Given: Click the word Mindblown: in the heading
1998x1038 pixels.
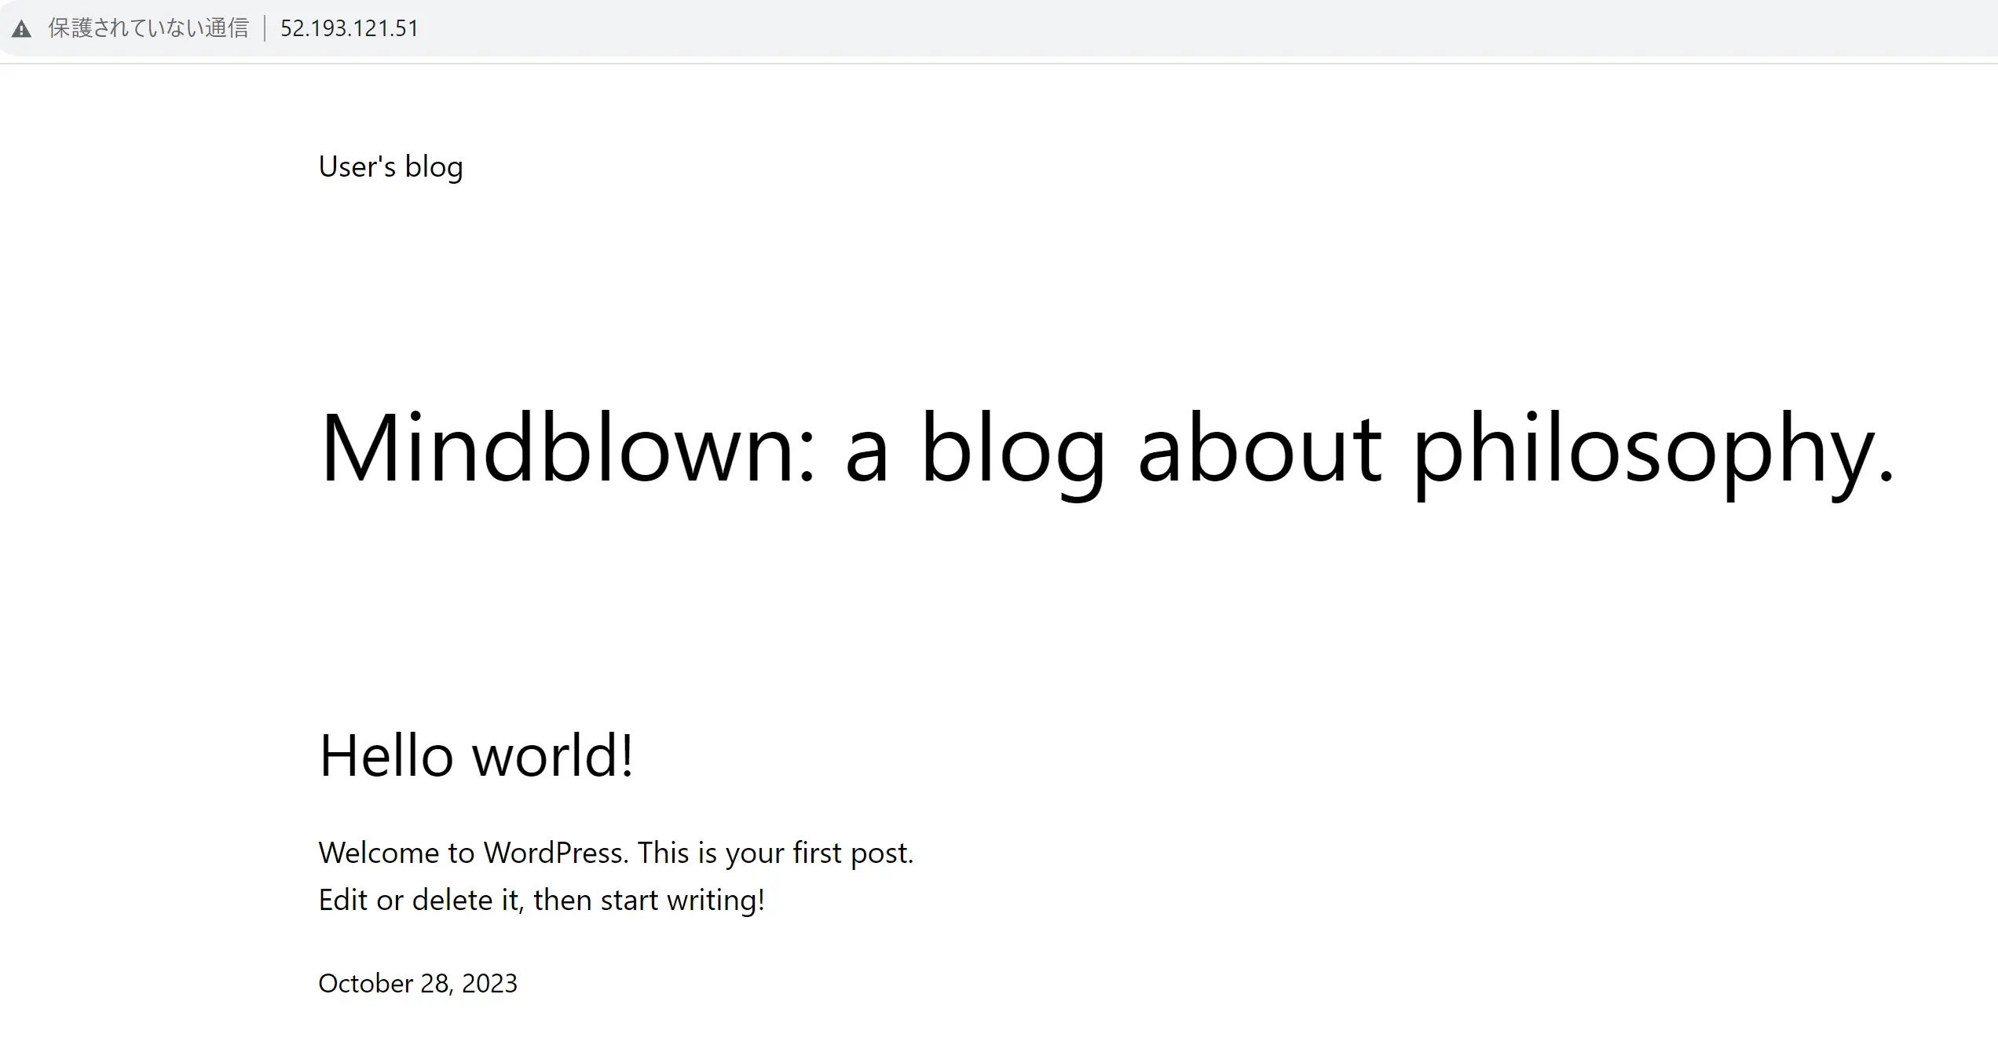Looking at the screenshot, I should [x=569, y=447].
